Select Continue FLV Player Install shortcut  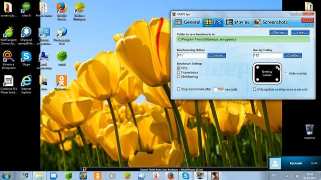[x=9, y=84]
